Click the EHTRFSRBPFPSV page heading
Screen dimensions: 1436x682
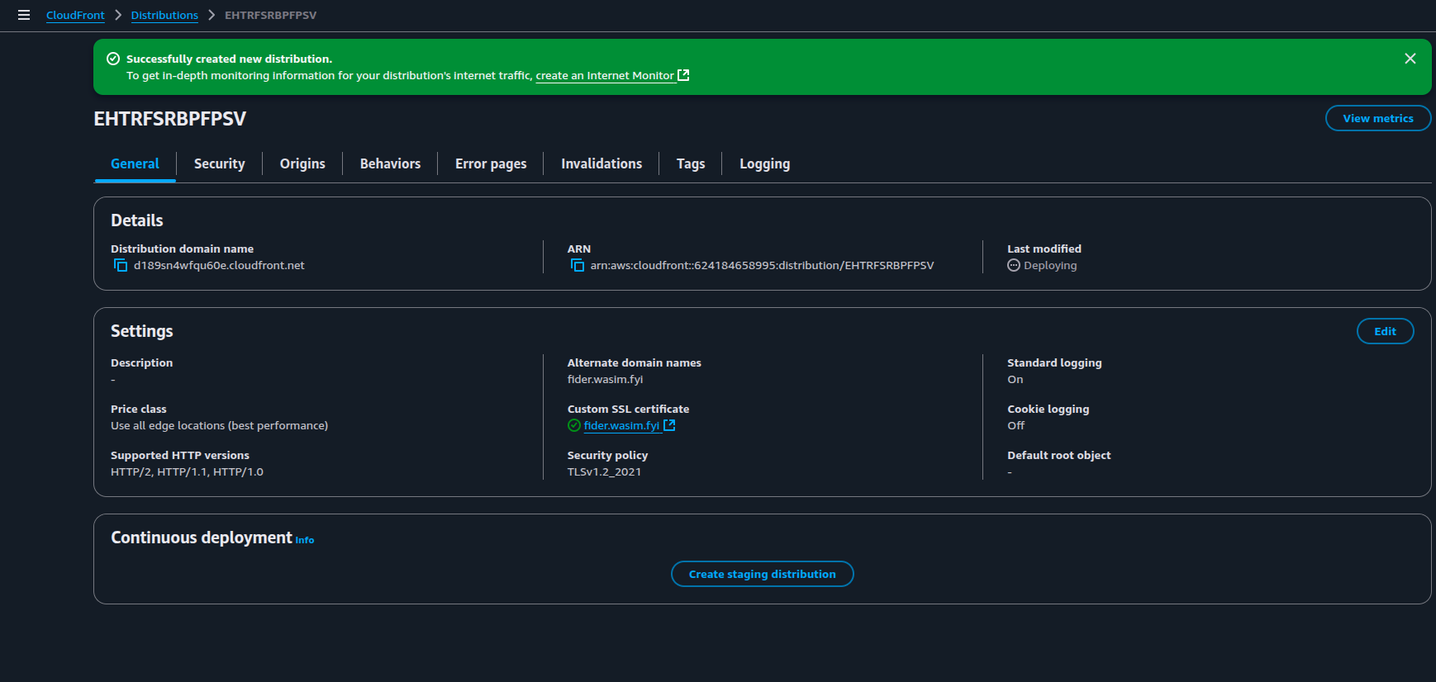pos(170,118)
